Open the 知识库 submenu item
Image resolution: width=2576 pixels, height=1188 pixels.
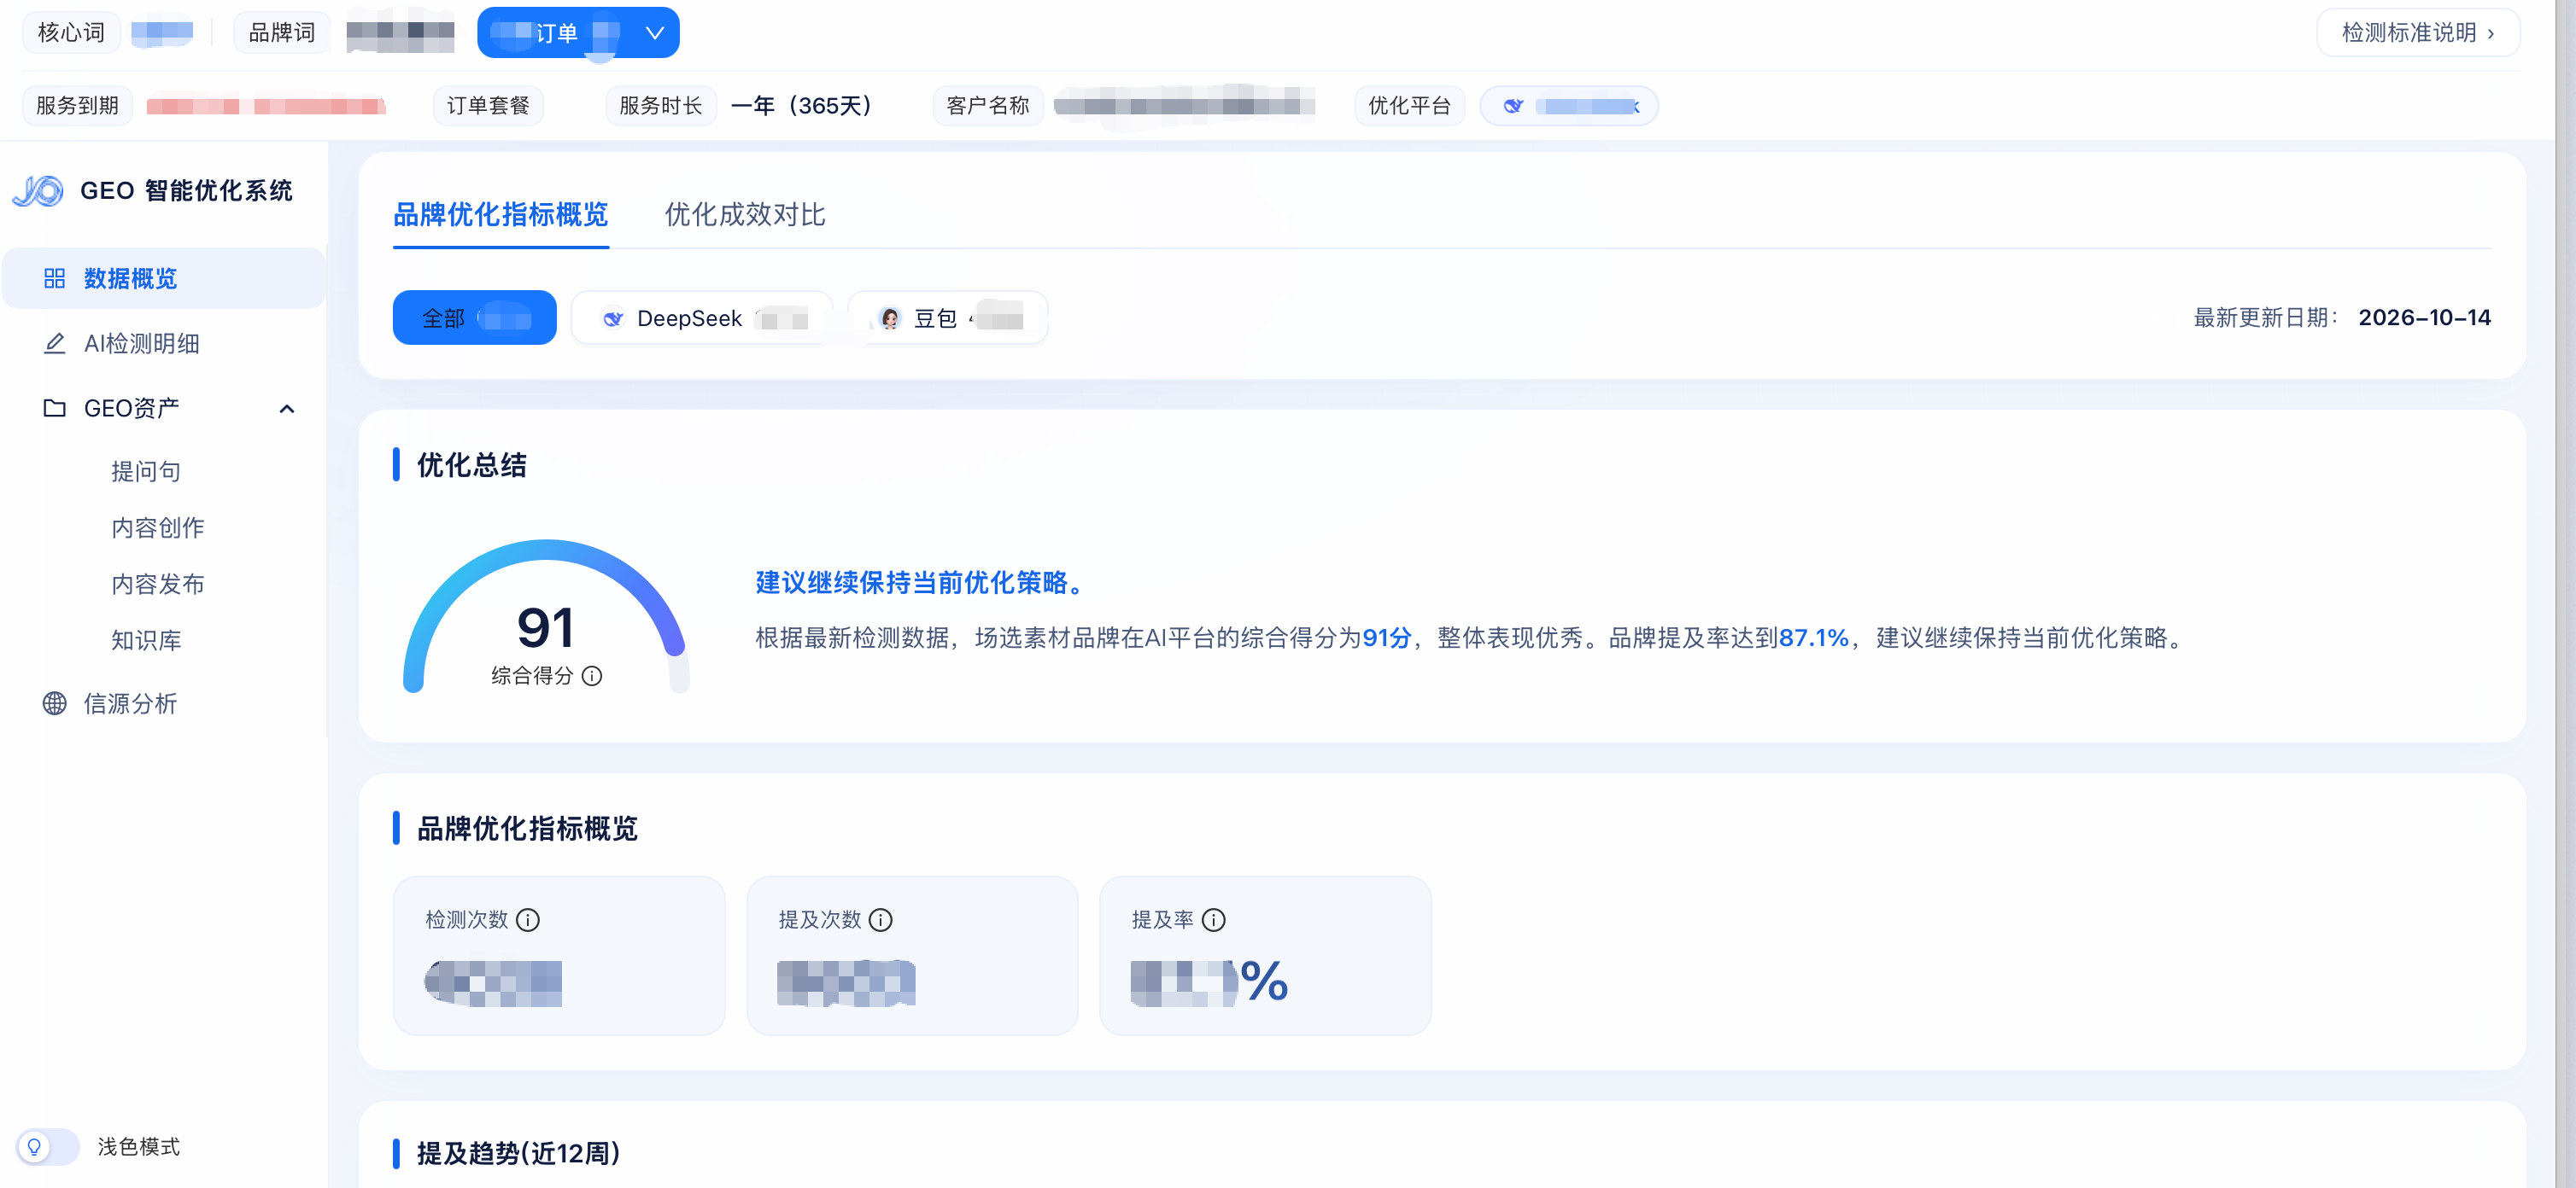click(x=146, y=639)
